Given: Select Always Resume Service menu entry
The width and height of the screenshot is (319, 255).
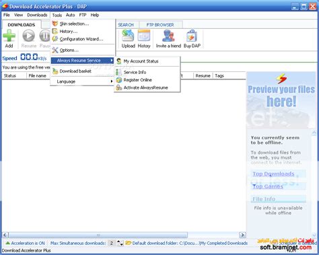Looking at the screenshot, I should coord(82,61).
